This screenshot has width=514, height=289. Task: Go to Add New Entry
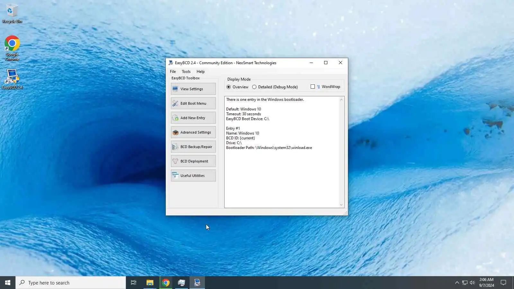click(193, 118)
